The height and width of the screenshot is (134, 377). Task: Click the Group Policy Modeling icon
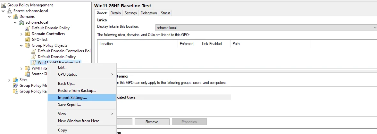click(16, 86)
